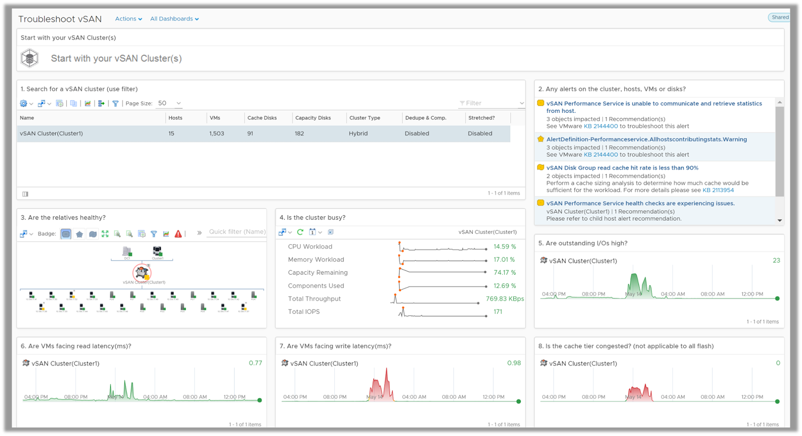
Task: Click the funnel filter icon in cluster list toolbar
Action: pos(115,103)
